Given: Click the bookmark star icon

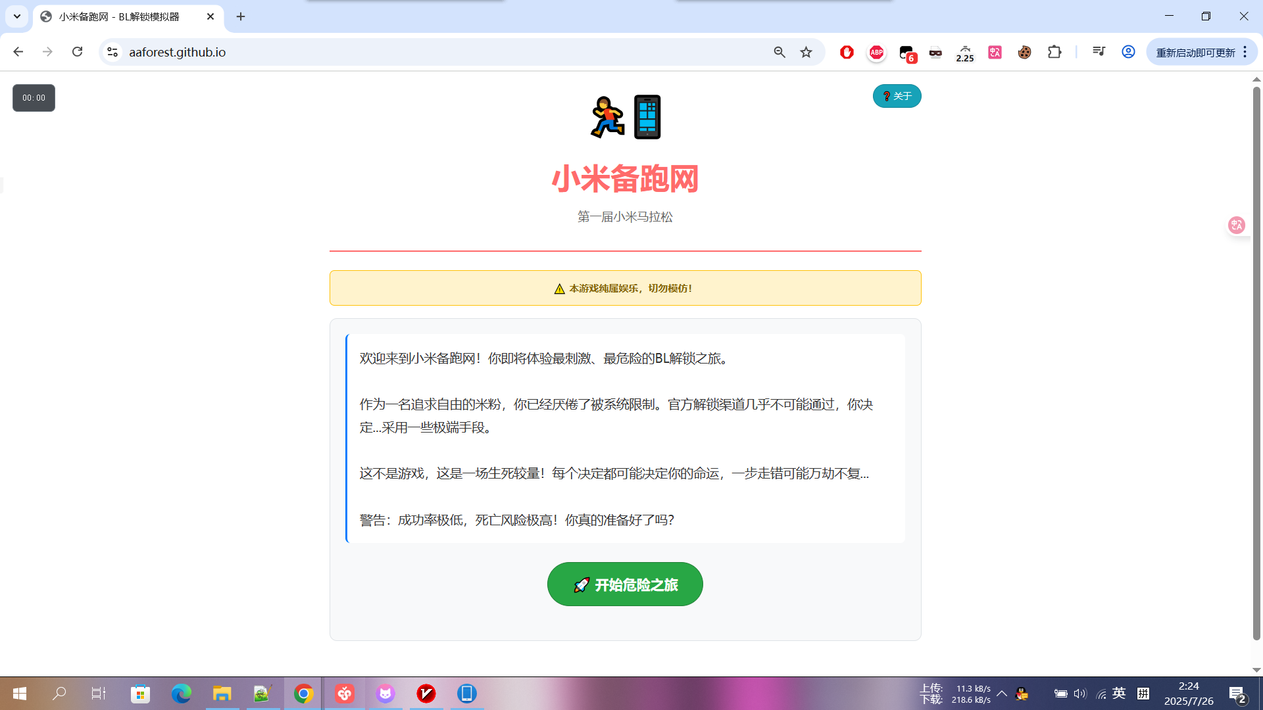Looking at the screenshot, I should [x=806, y=52].
